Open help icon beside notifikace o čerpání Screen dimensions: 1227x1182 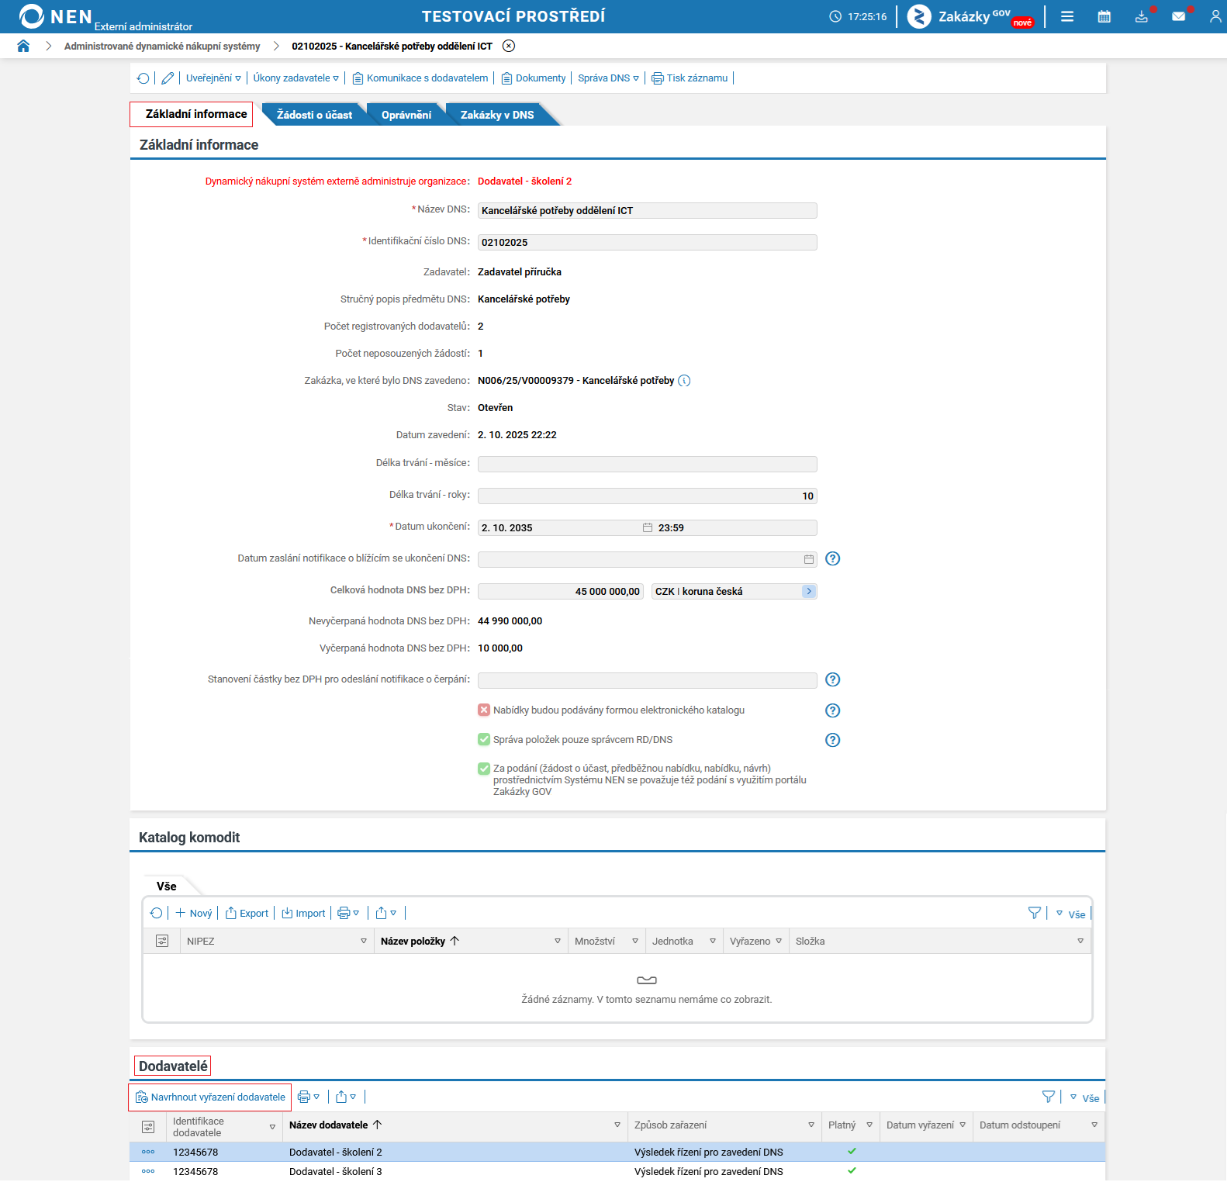point(833,679)
